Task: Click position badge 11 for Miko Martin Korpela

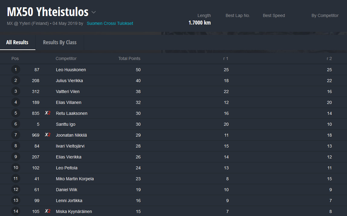Action: 16,178
